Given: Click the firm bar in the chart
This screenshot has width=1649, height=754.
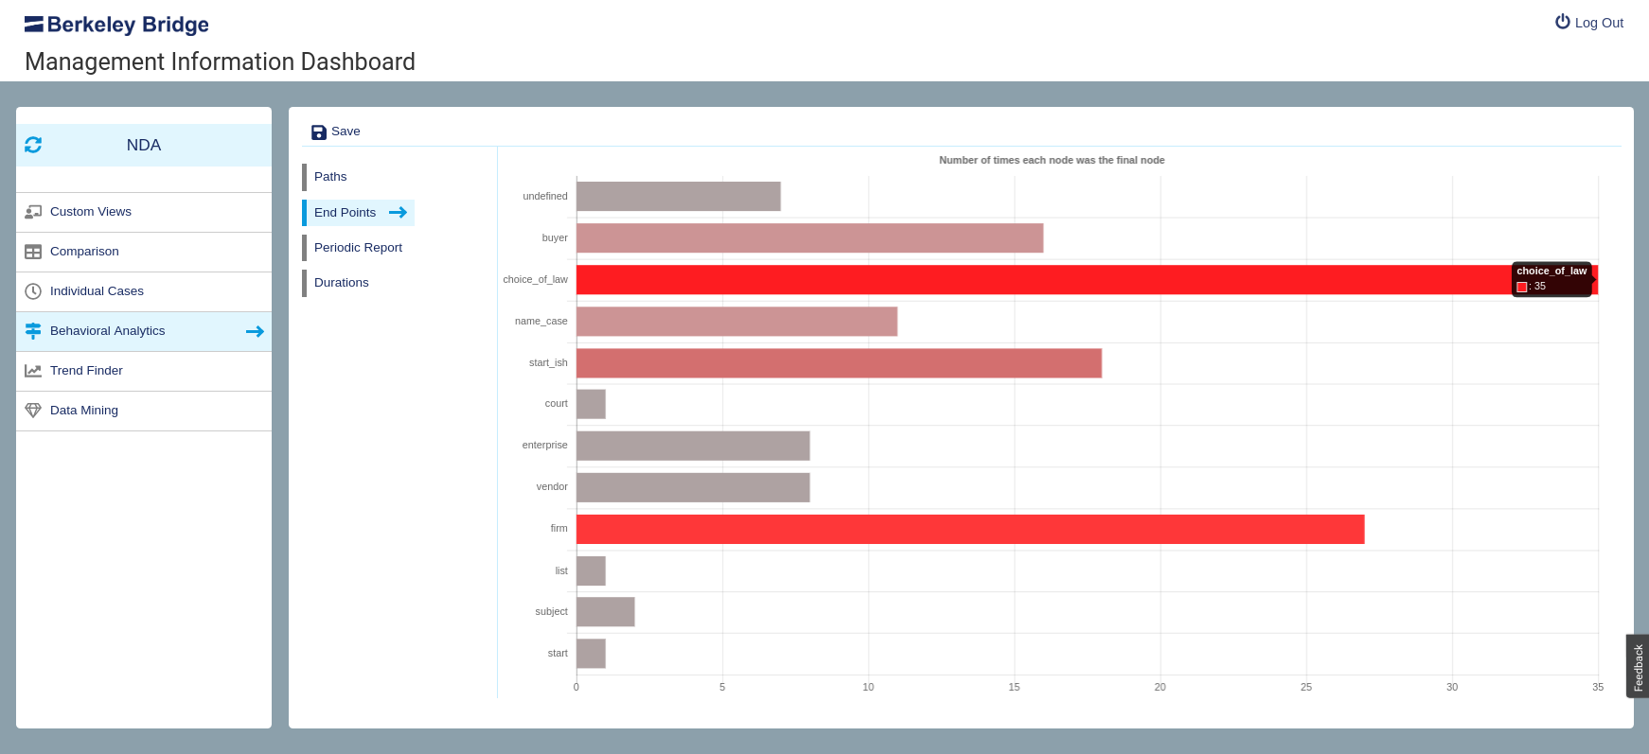Looking at the screenshot, I should 970,530.
